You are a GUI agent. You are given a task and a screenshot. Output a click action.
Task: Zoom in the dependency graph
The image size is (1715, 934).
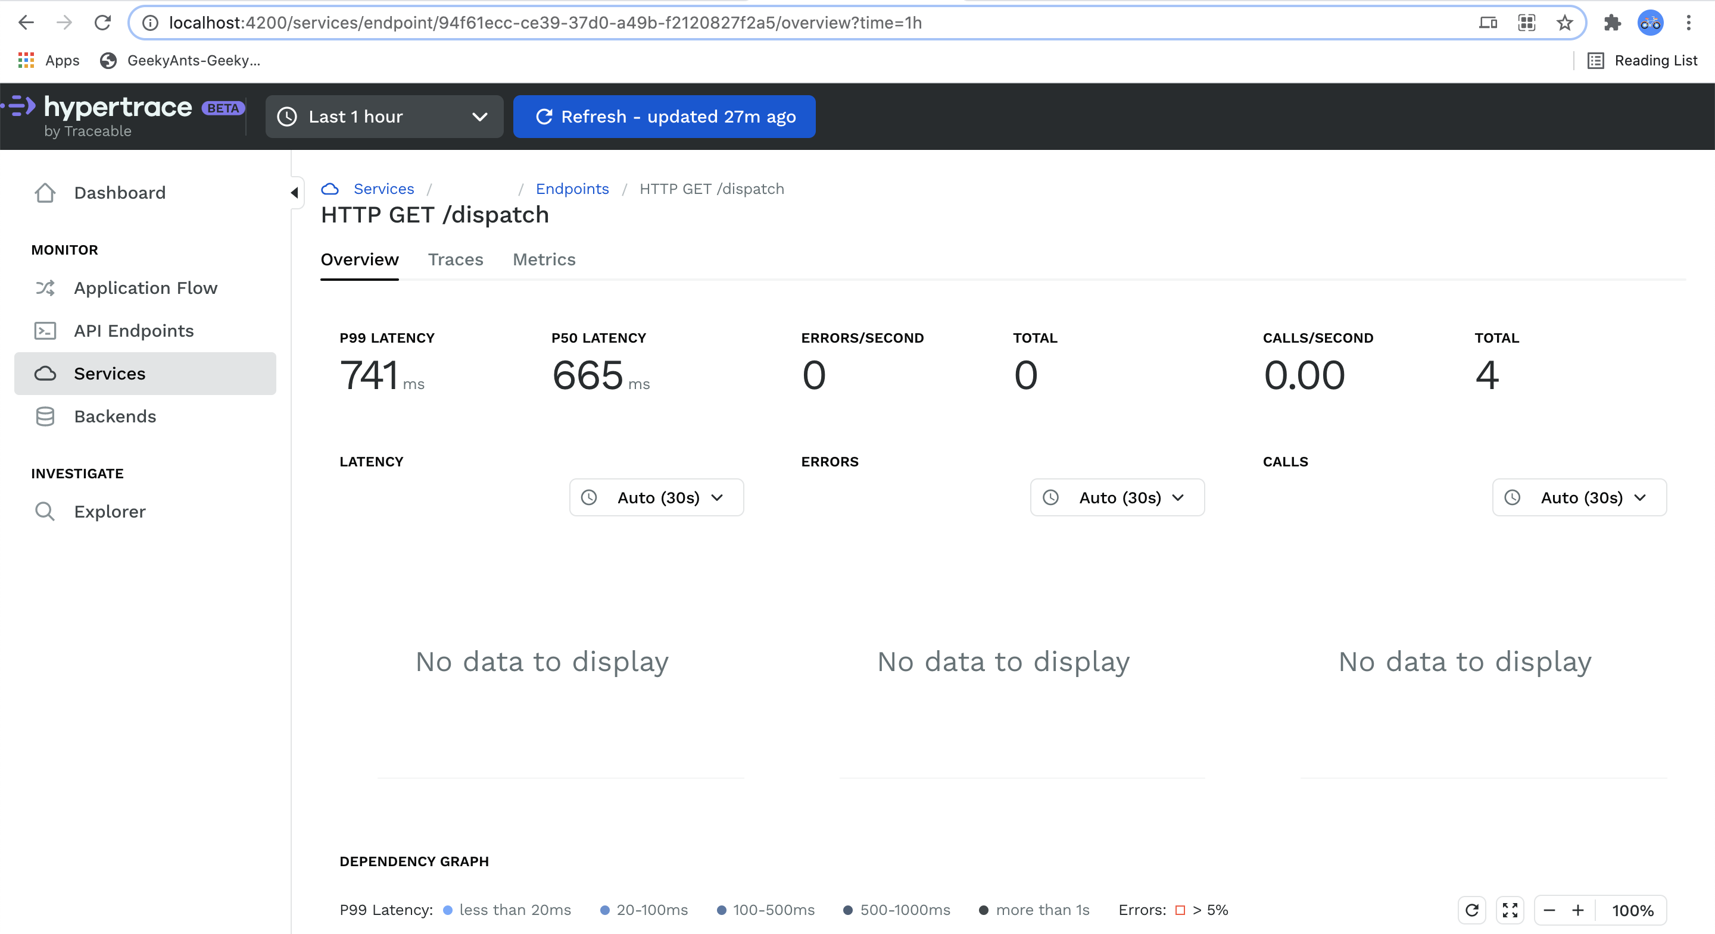click(1578, 910)
